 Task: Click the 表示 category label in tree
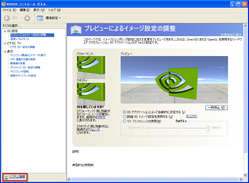[x=10, y=51]
